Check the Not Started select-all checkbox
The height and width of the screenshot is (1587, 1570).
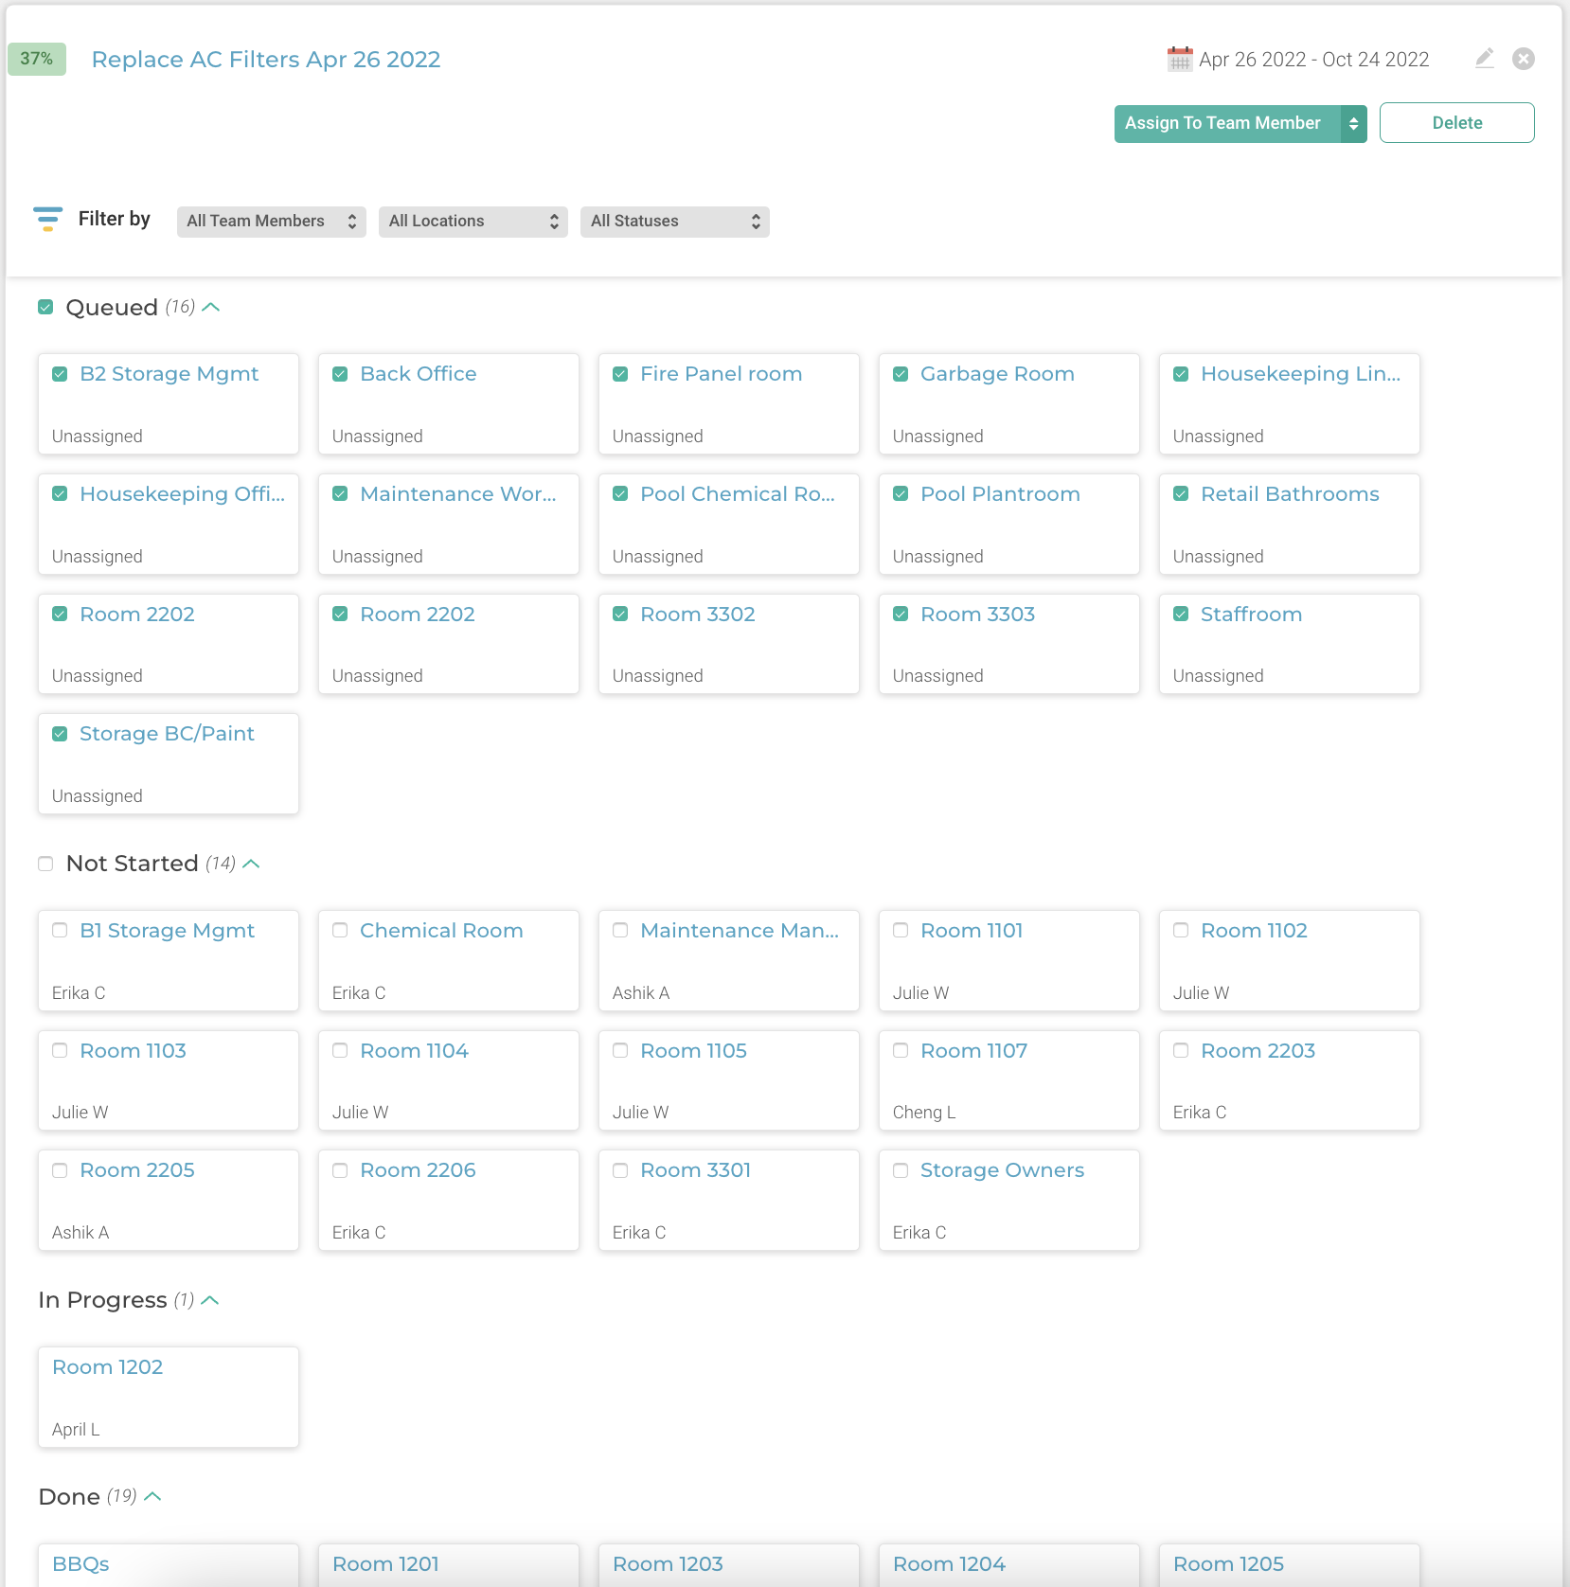45,864
